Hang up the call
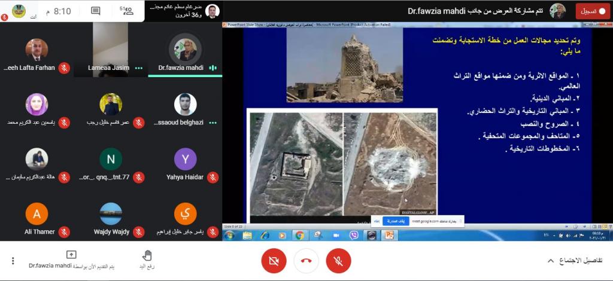The width and height of the screenshot is (613, 281). click(x=306, y=261)
